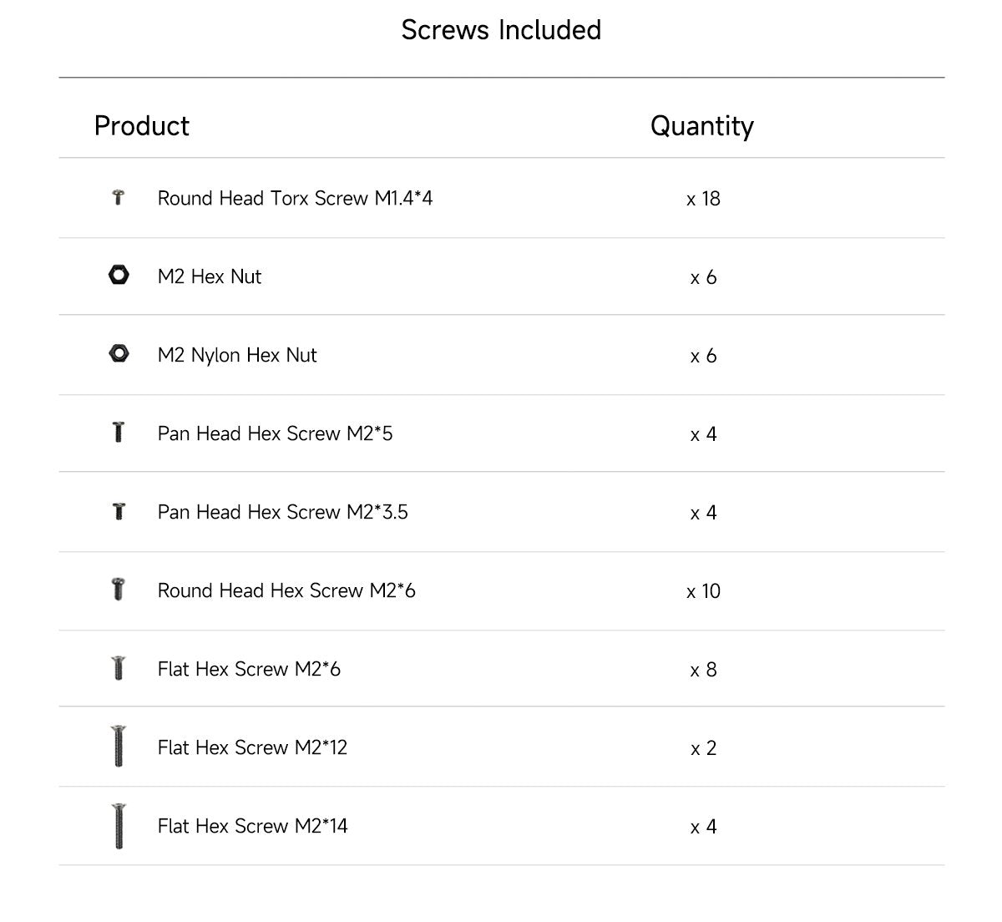Click the M2 Nylon Hex Nut text

237,356
